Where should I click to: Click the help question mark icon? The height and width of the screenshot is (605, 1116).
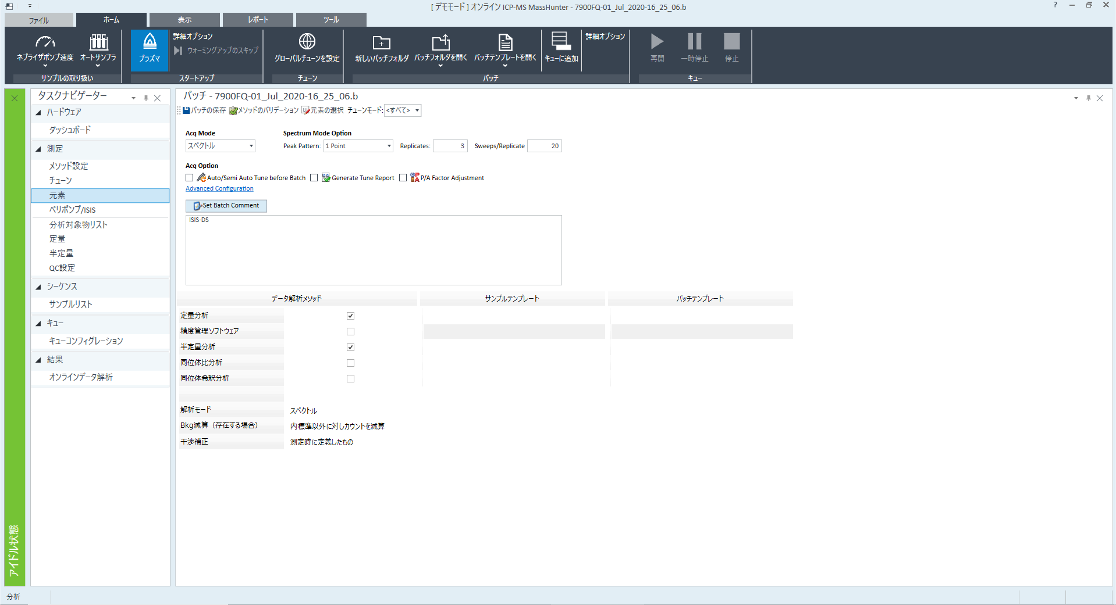(x=1055, y=5)
